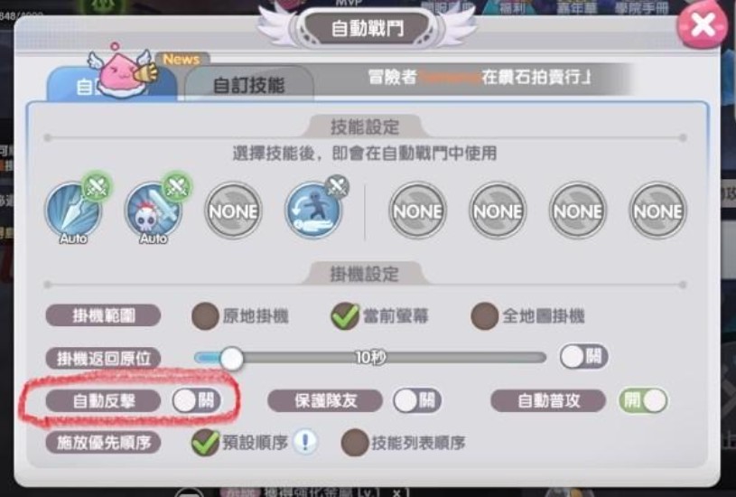Click the first NONE slot after divider

tap(418, 211)
